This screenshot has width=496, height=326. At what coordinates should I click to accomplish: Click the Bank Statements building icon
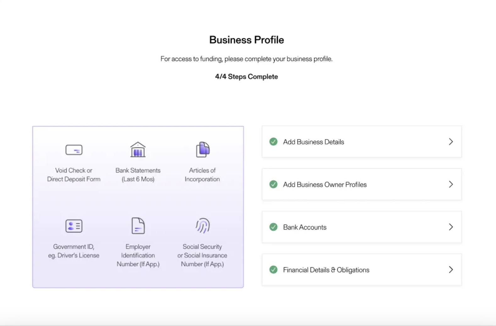coord(138,149)
